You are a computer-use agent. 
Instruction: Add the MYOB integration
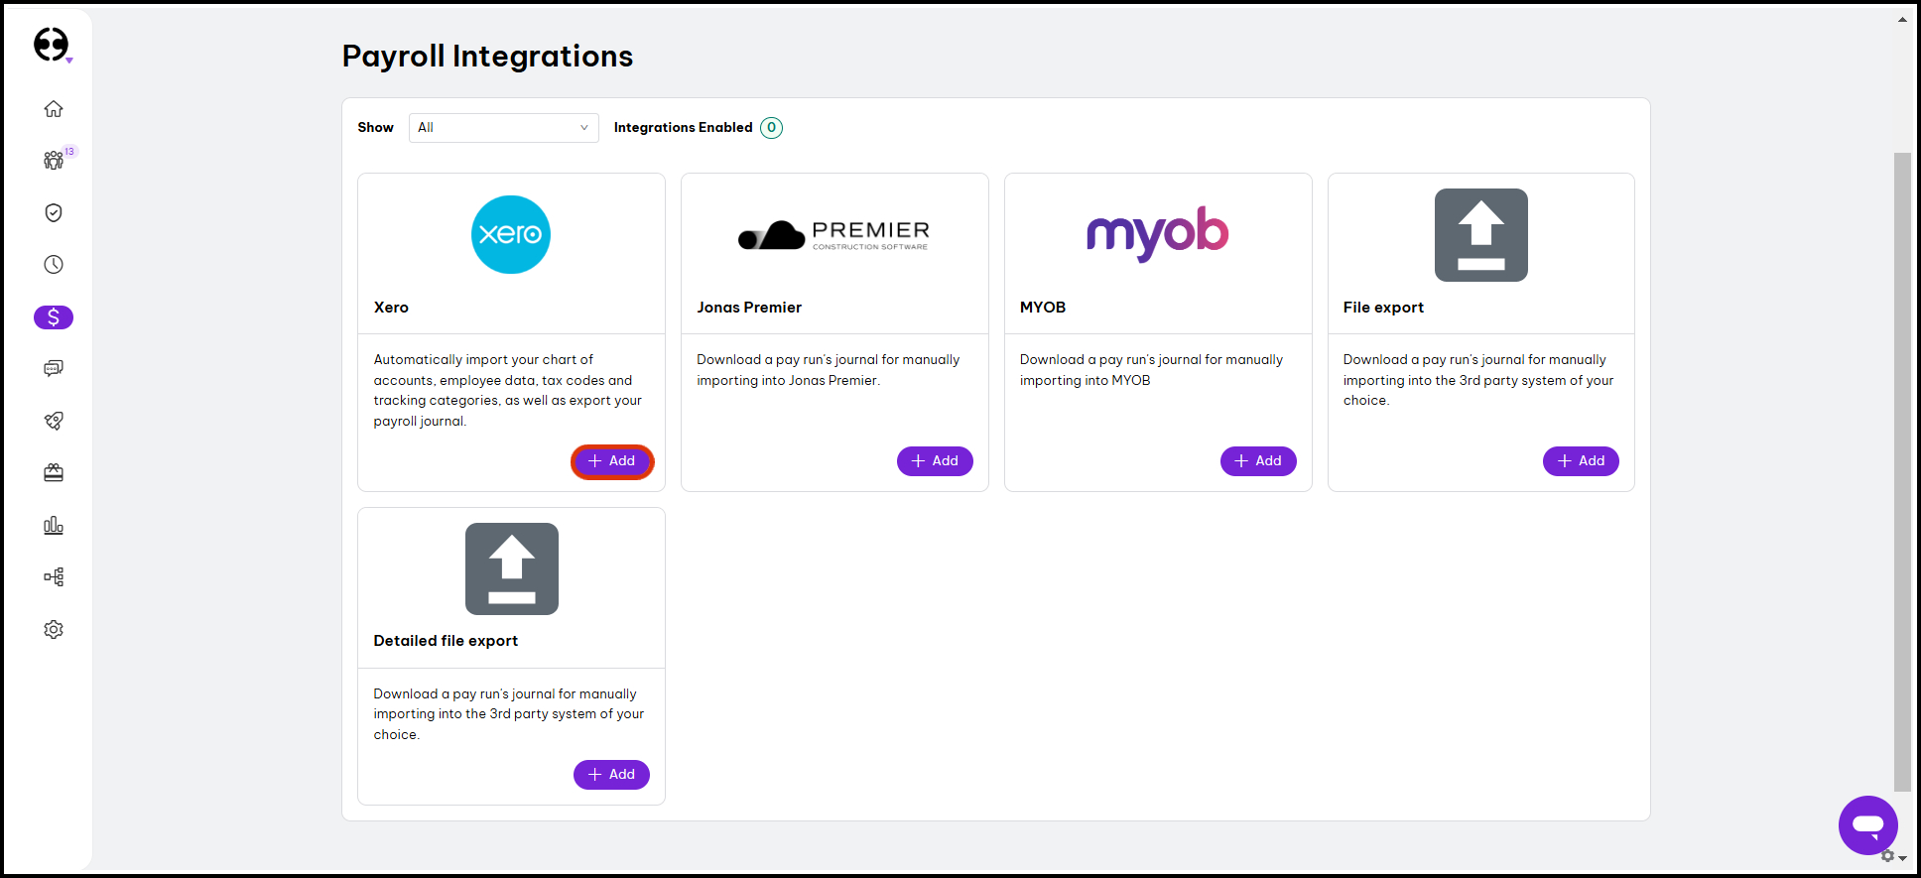click(x=1257, y=461)
